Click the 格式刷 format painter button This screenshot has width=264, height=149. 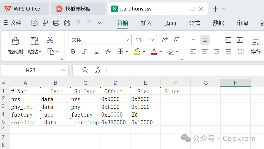pyautogui.click(x=15, y=45)
